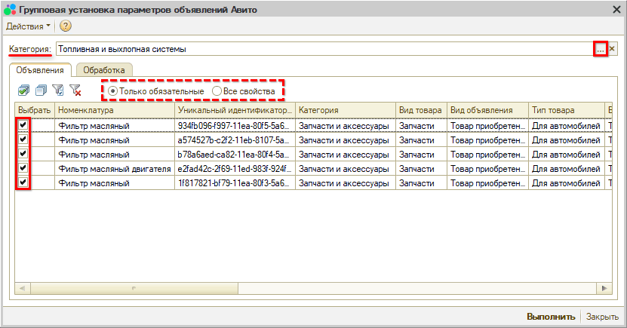The image size is (627, 328).
Task: Open help with the question mark icon
Action: pos(66,26)
